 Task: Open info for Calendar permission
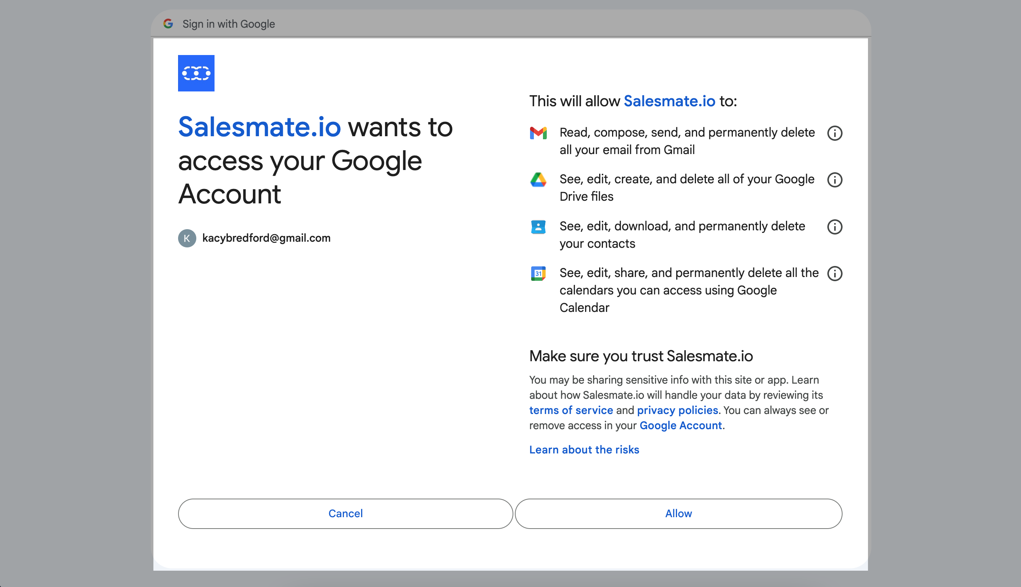[835, 273]
